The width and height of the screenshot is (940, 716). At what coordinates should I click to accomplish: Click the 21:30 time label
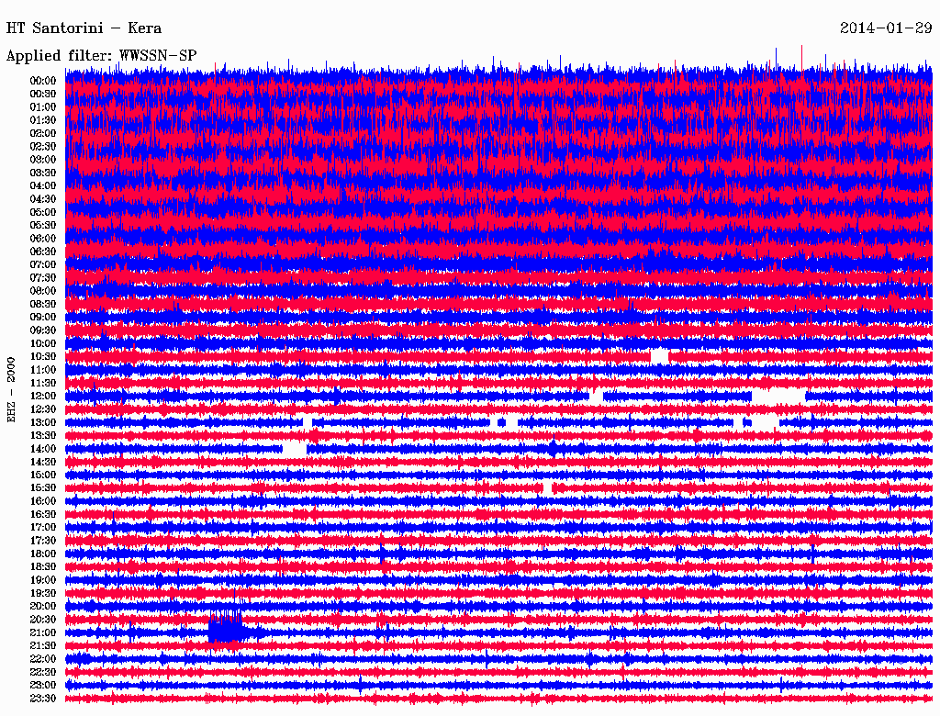(x=43, y=646)
